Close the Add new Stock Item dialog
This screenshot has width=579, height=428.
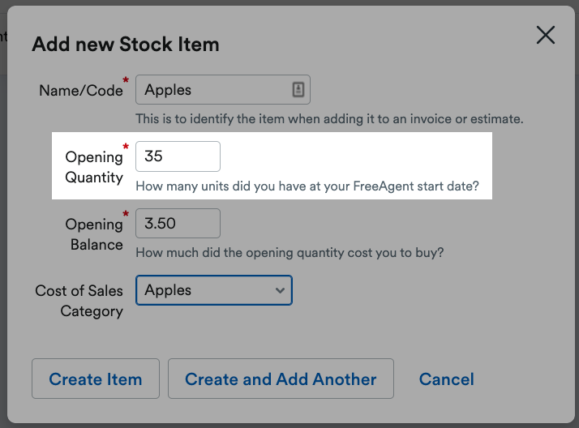coord(546,35)
